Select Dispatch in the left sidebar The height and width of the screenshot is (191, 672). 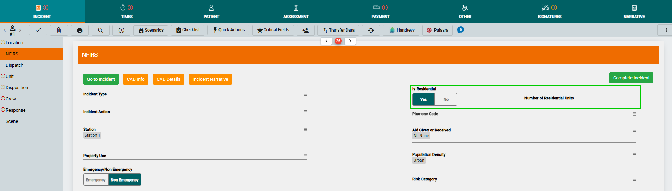tap(14, 65)
